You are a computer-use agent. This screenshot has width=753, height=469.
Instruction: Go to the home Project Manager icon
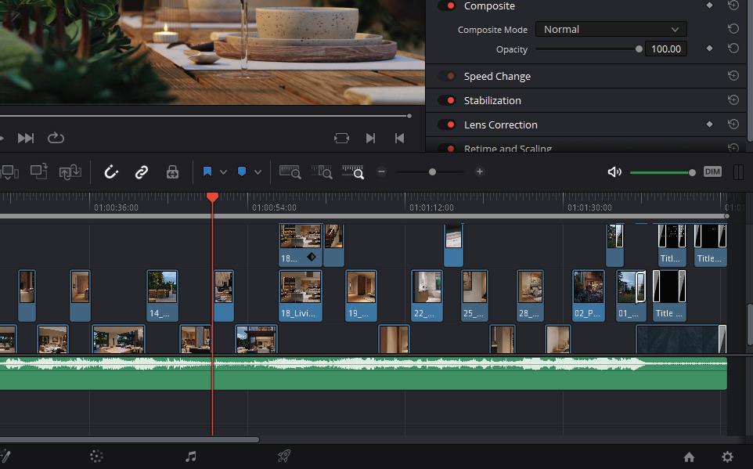(689, 457)
